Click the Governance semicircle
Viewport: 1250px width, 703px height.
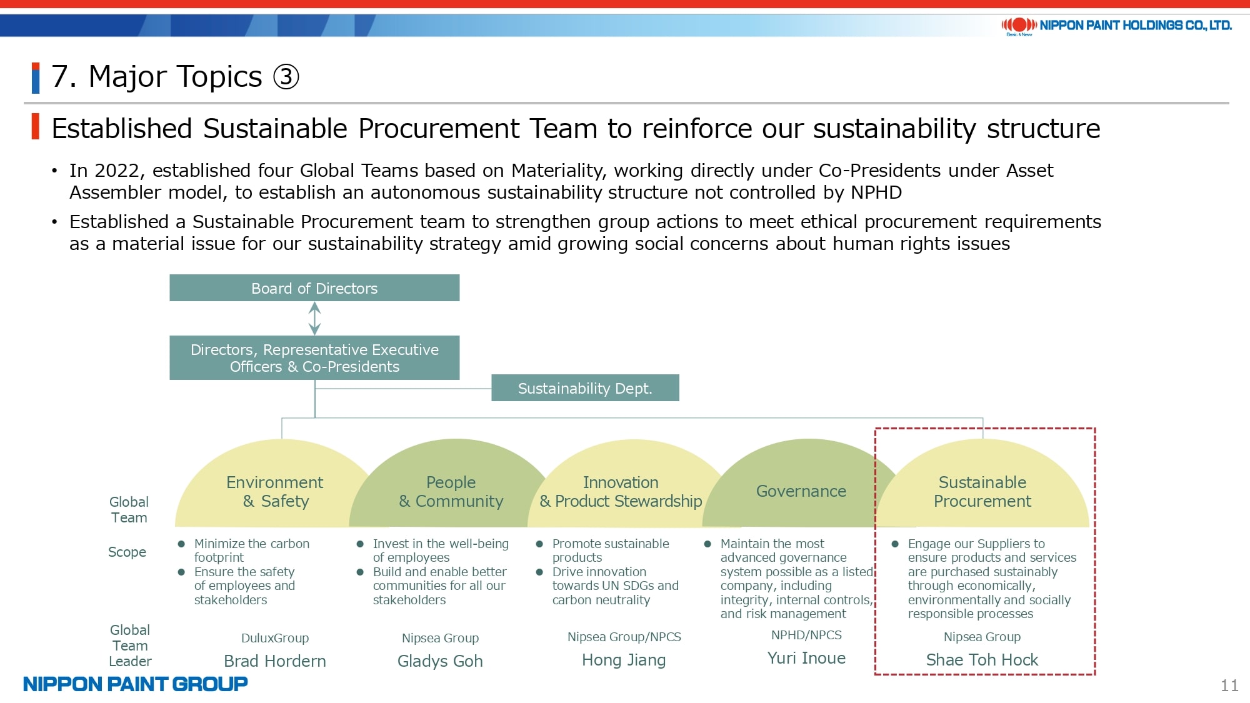coord(801,484)
